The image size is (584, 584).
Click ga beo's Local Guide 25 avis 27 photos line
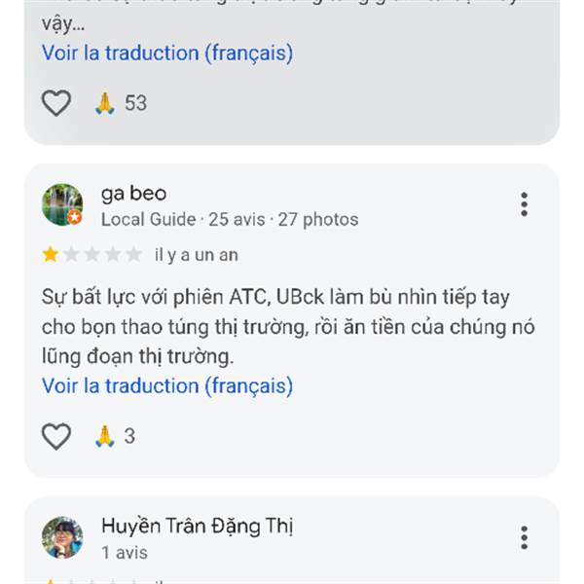[229, 219]
